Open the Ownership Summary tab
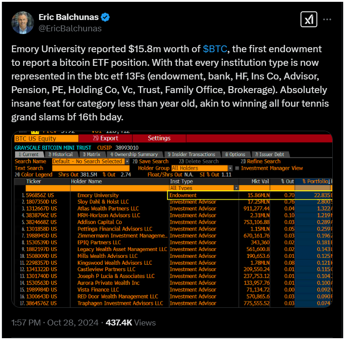Viewport: 345px width, 340px height. (134, 154)
